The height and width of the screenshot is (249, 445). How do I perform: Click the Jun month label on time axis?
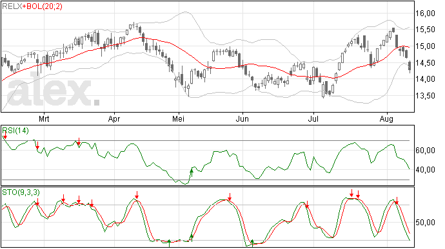(x=242, y=118)
